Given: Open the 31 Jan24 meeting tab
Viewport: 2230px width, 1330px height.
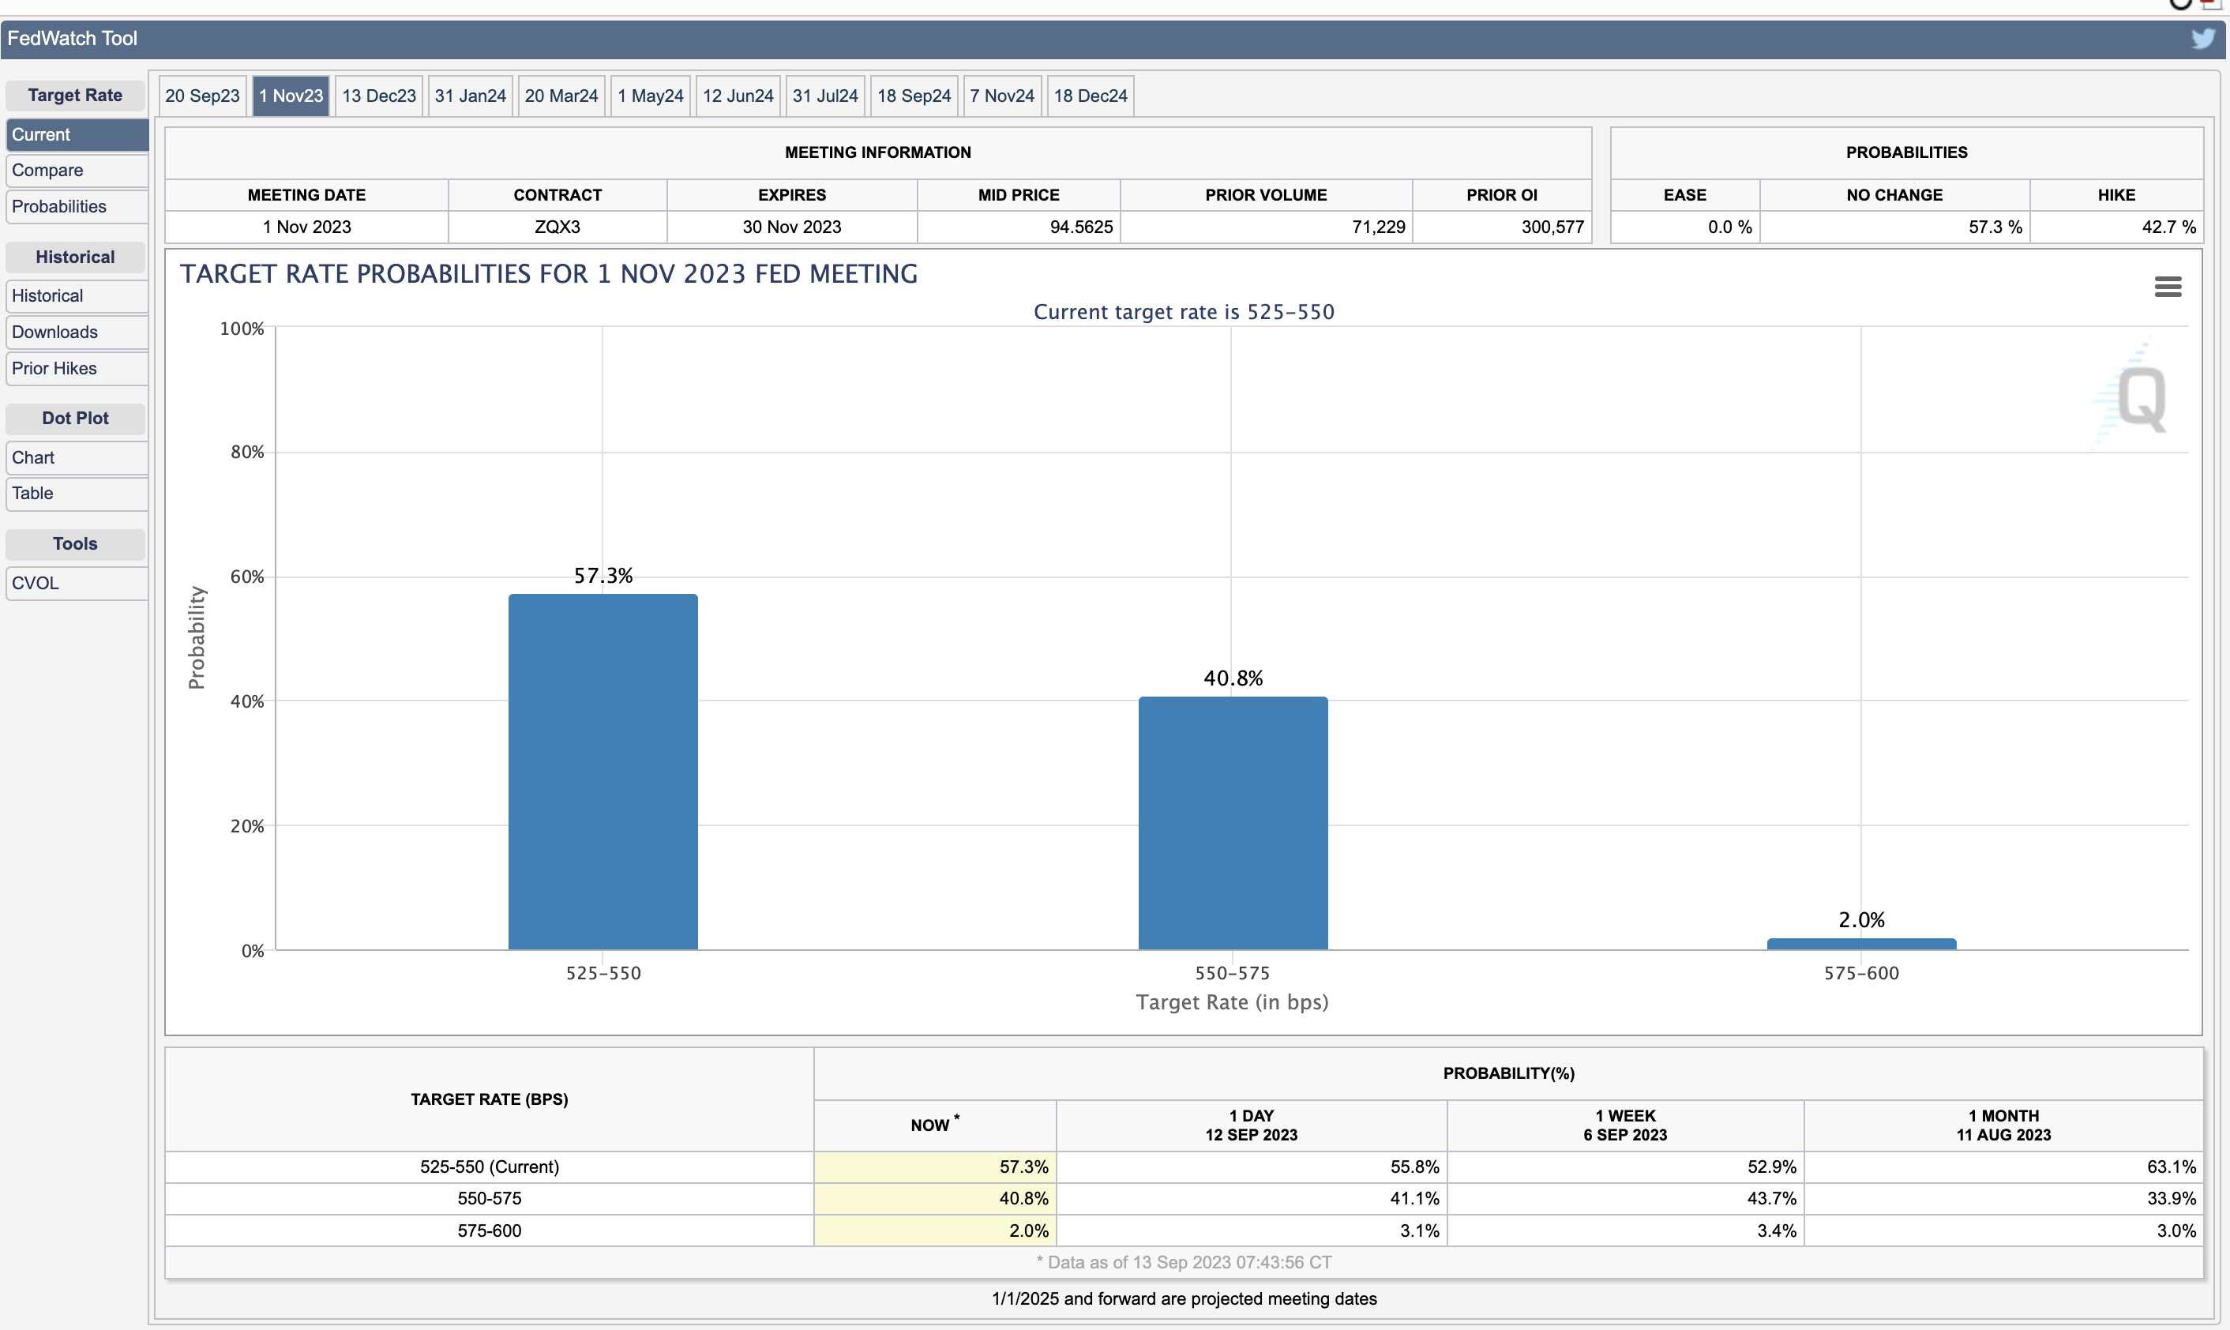Looking at the screenshot, I should [471, 96].
